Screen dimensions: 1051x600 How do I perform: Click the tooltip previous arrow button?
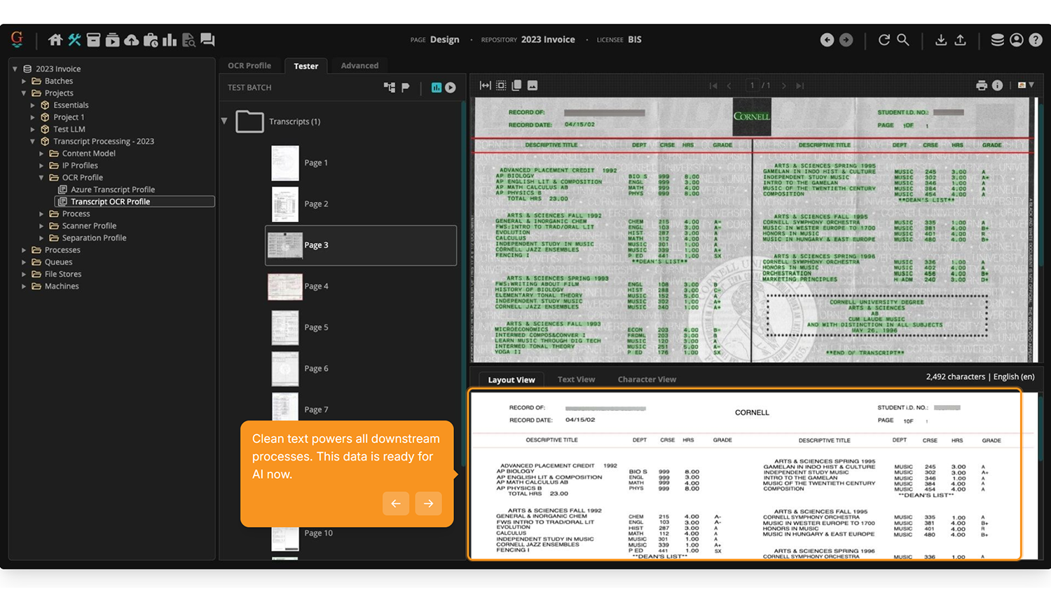(x=396, y=503)
